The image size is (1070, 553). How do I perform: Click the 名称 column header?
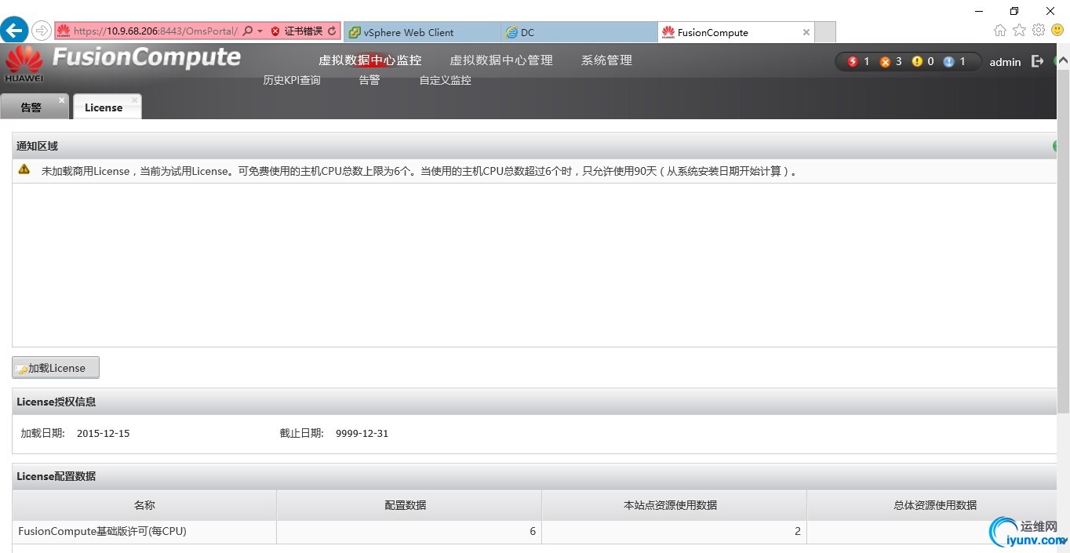144,505
